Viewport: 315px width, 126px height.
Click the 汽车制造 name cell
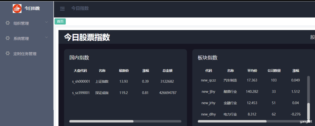tap(230, 80)
